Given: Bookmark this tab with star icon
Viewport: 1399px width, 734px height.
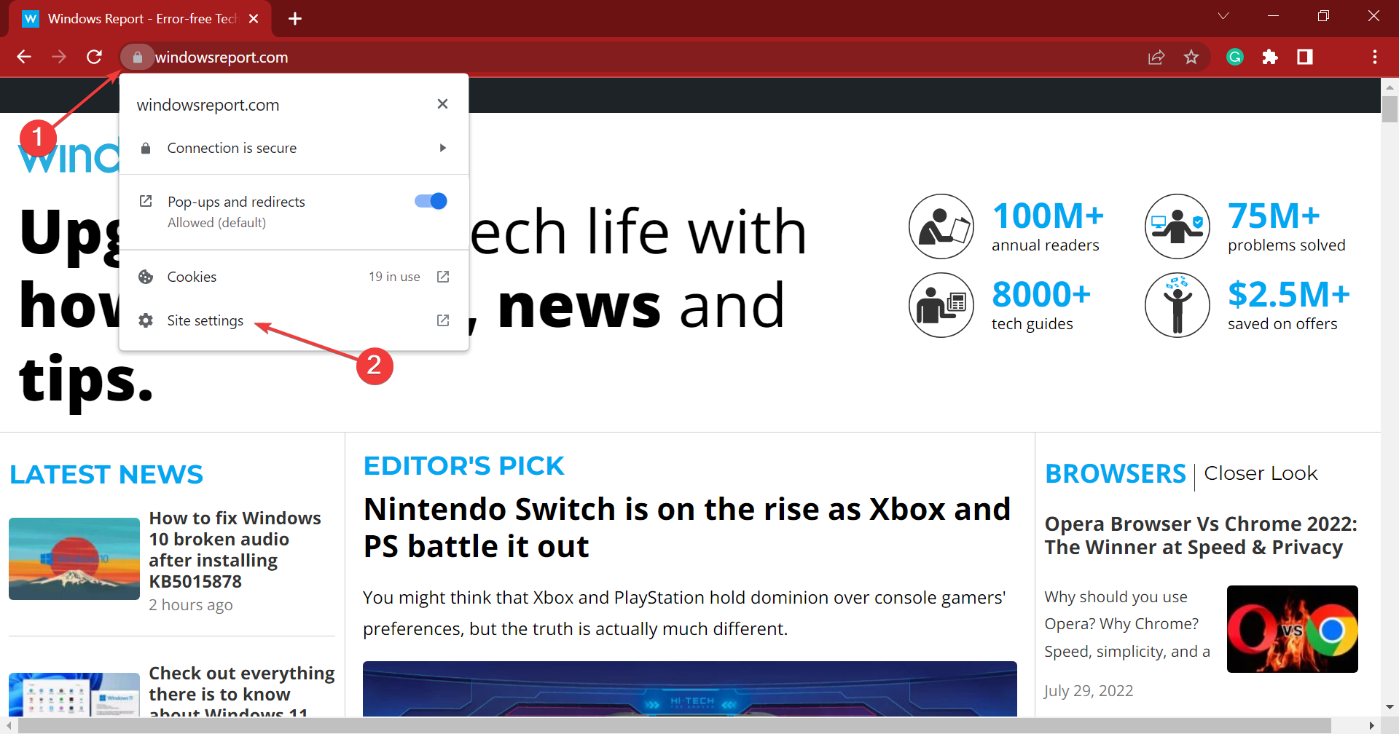Looking at the screenshot, I should (1191, 57).
